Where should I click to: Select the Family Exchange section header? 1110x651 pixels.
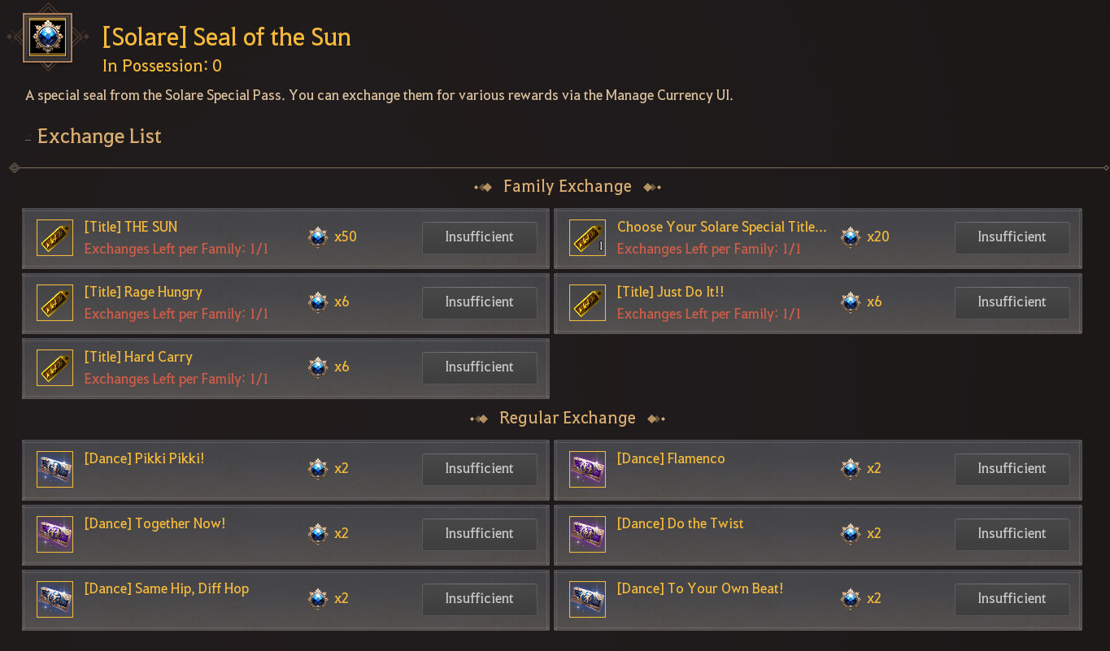click(x=567, y=187)
